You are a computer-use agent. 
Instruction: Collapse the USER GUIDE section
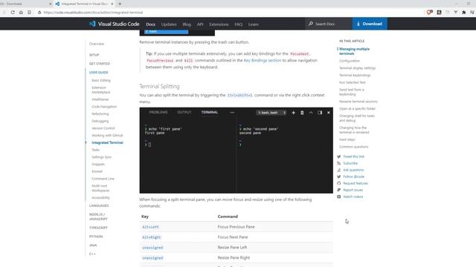[99, 73]
